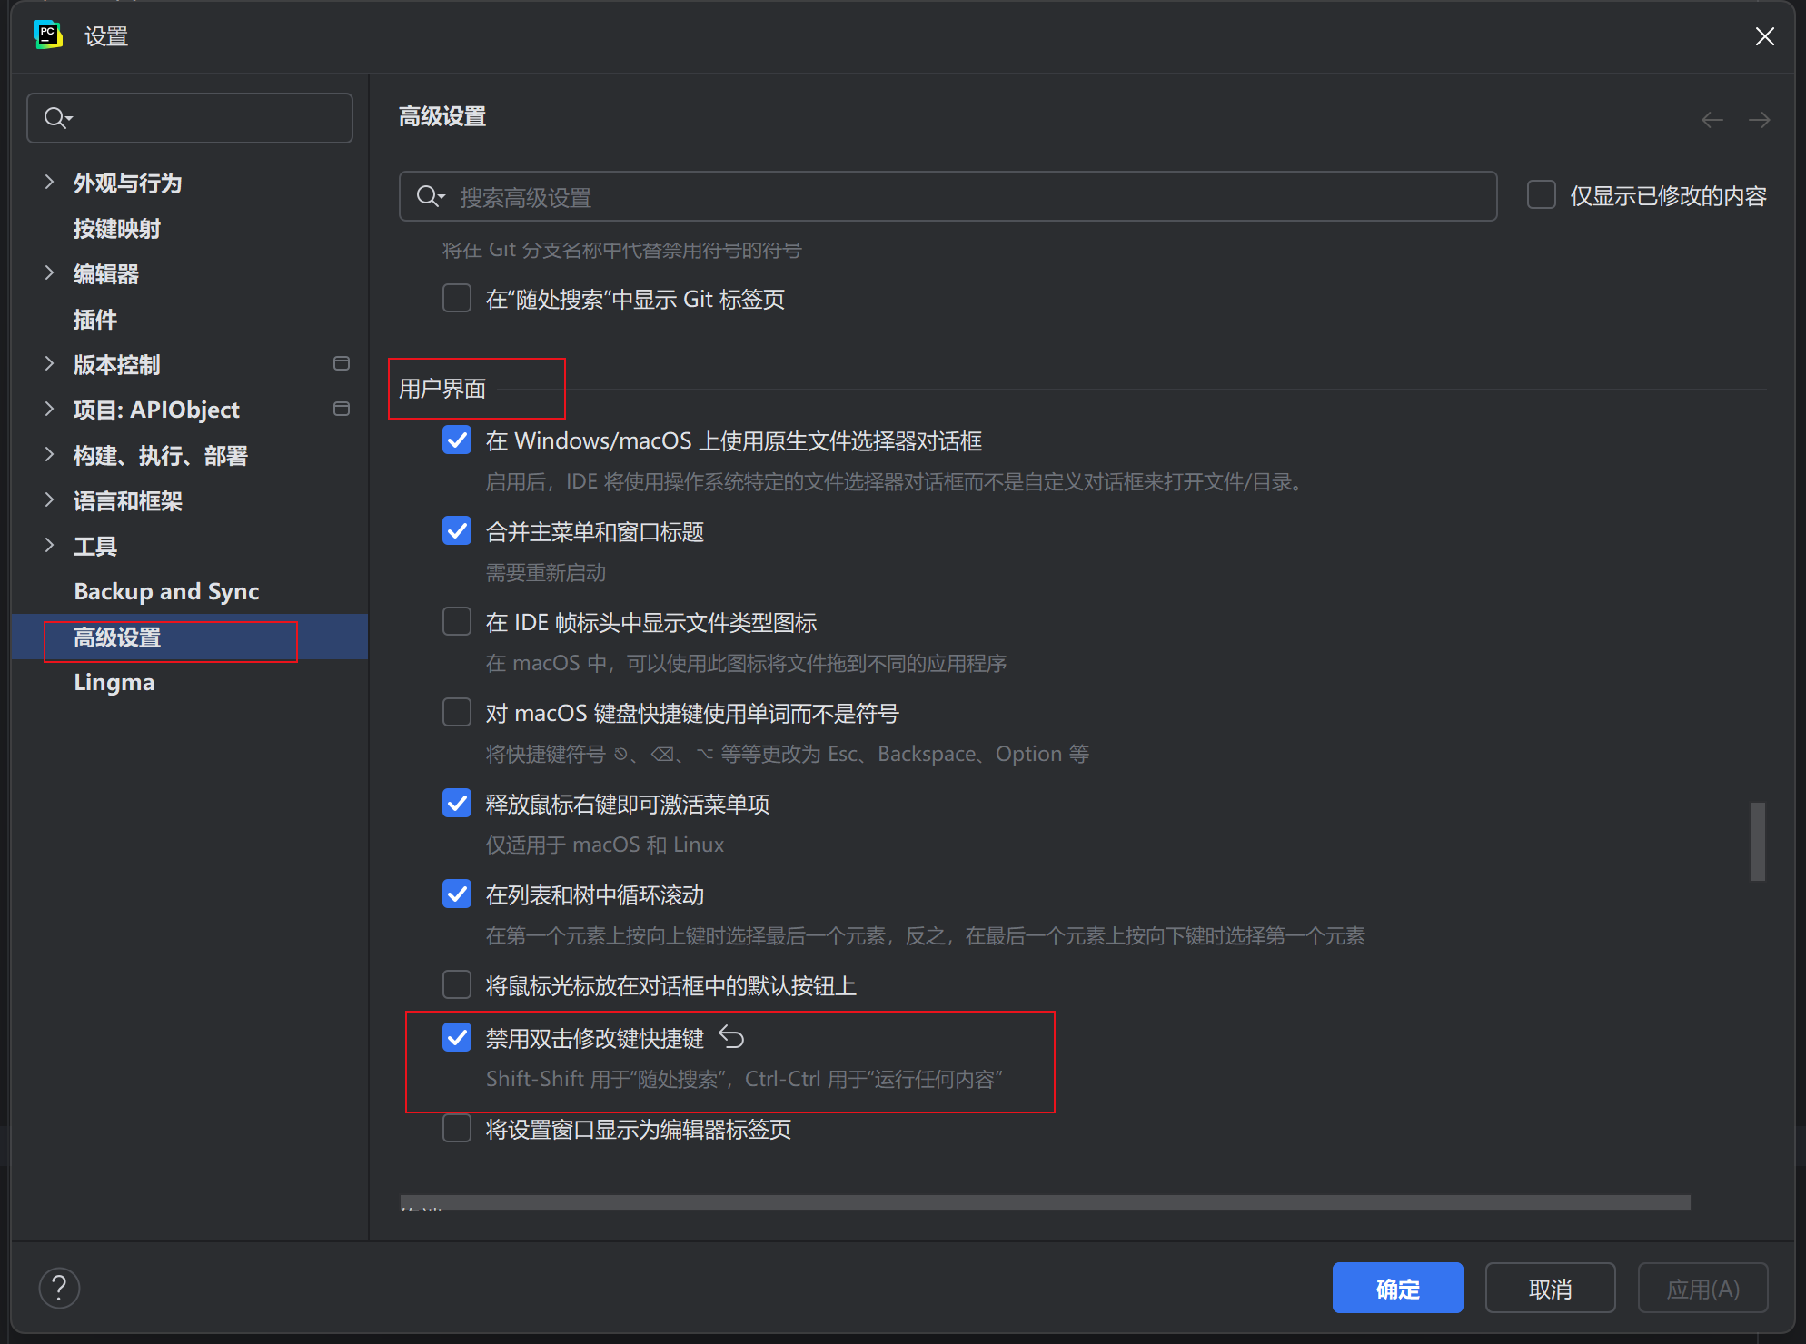Enable 仅显示已修改的内容 checkbox
1806x1344 pixels.
[1542, 195]
